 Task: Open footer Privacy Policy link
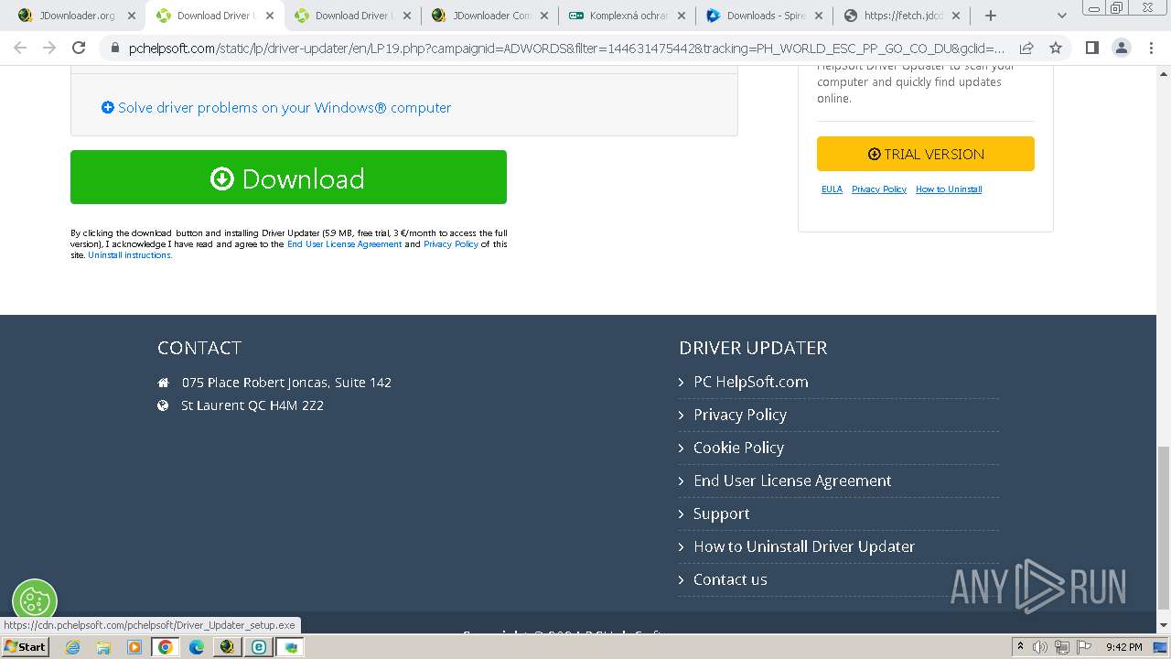pyautogui.click(x=740, y=415)
